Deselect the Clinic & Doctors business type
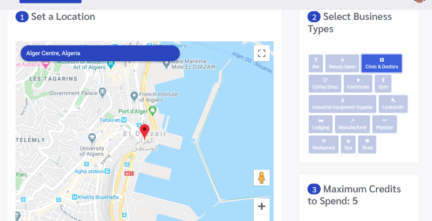The width and height of the screenshot is (432, 221). [x=382, y=64]
